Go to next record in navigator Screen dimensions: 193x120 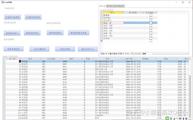point(124,54)
